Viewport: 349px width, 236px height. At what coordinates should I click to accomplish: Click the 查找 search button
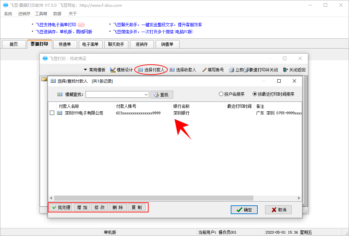tap(162, 95)
